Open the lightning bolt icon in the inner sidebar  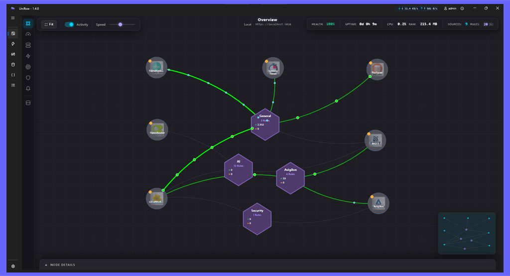point(28,56)
